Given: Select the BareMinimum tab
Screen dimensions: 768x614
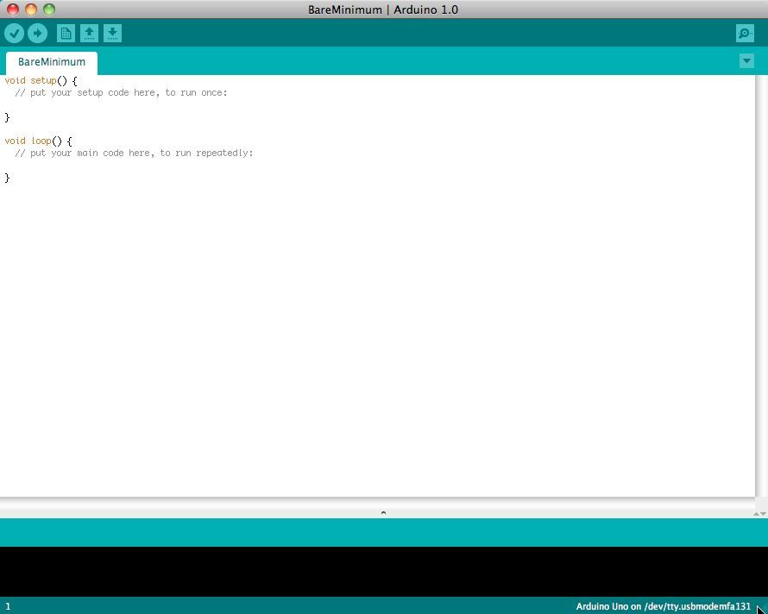Looking at the screenshot, I should (51, 61).
